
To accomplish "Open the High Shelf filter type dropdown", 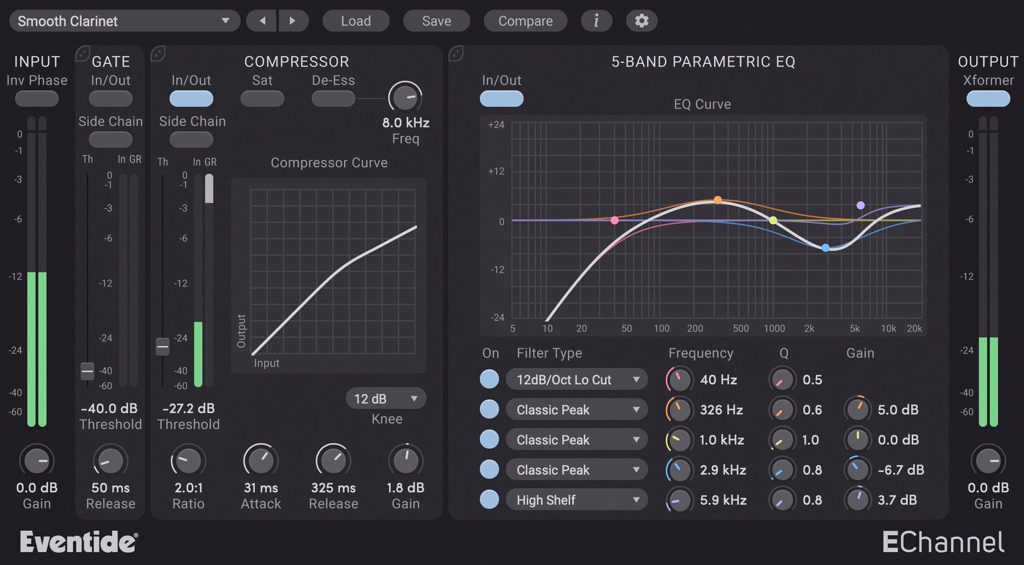I will [x=577, y=500].
